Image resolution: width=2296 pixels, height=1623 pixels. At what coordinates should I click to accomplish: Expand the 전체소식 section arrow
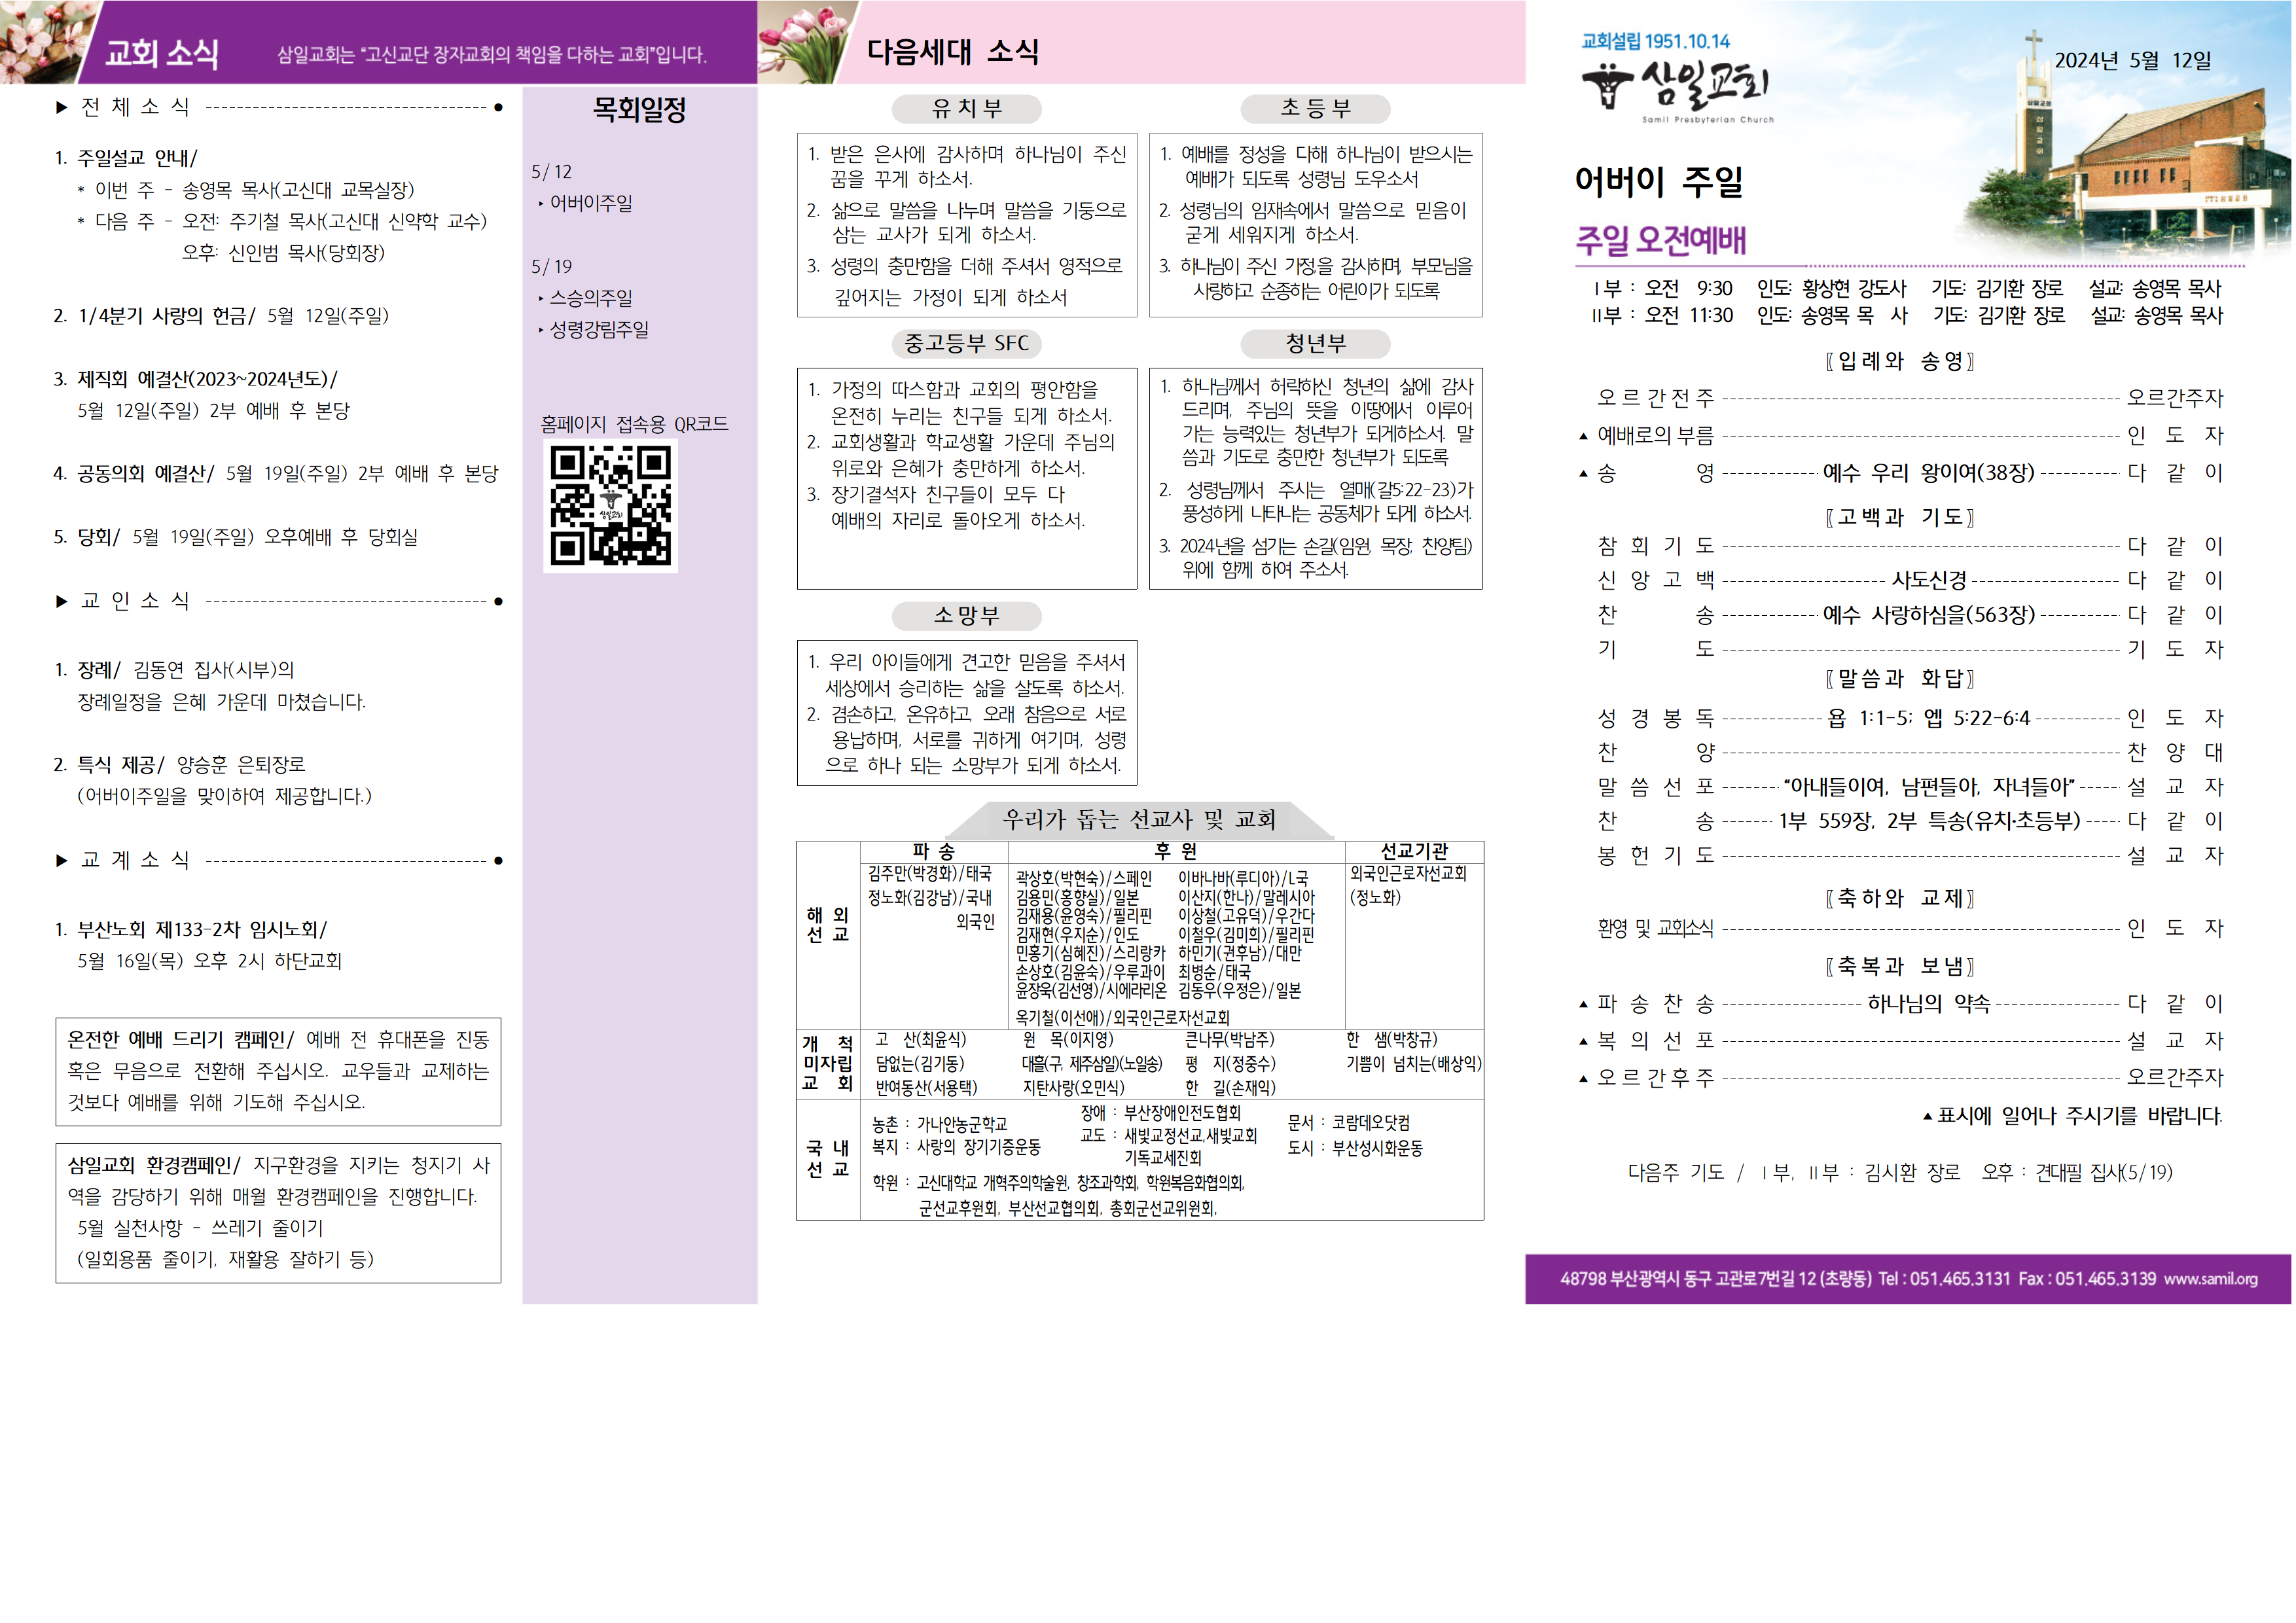click(x=62, y=108)
